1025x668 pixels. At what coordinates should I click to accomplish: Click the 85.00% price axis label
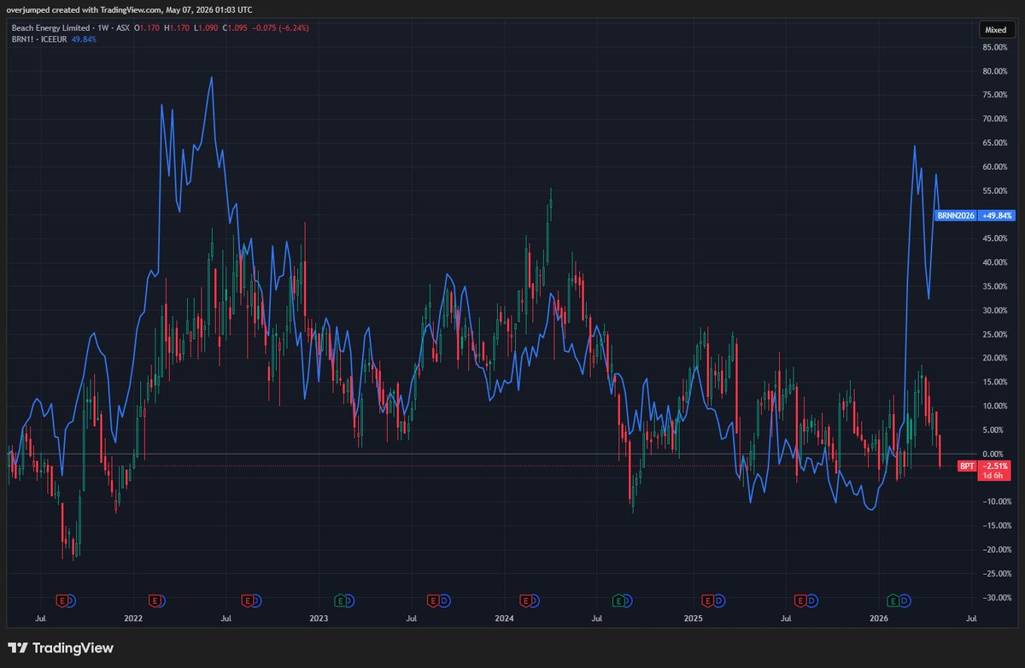point(996,48)
